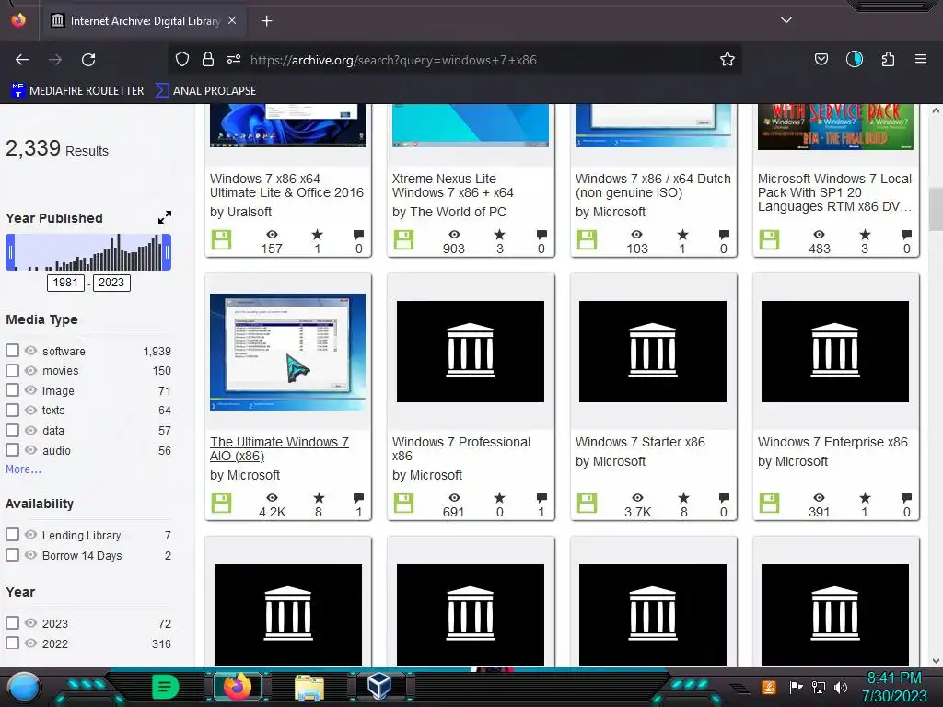Open Windows 7 Starter x86 item
Image resolution: width=943 pixels, height=707 pixels.
(x=640, y=442)
